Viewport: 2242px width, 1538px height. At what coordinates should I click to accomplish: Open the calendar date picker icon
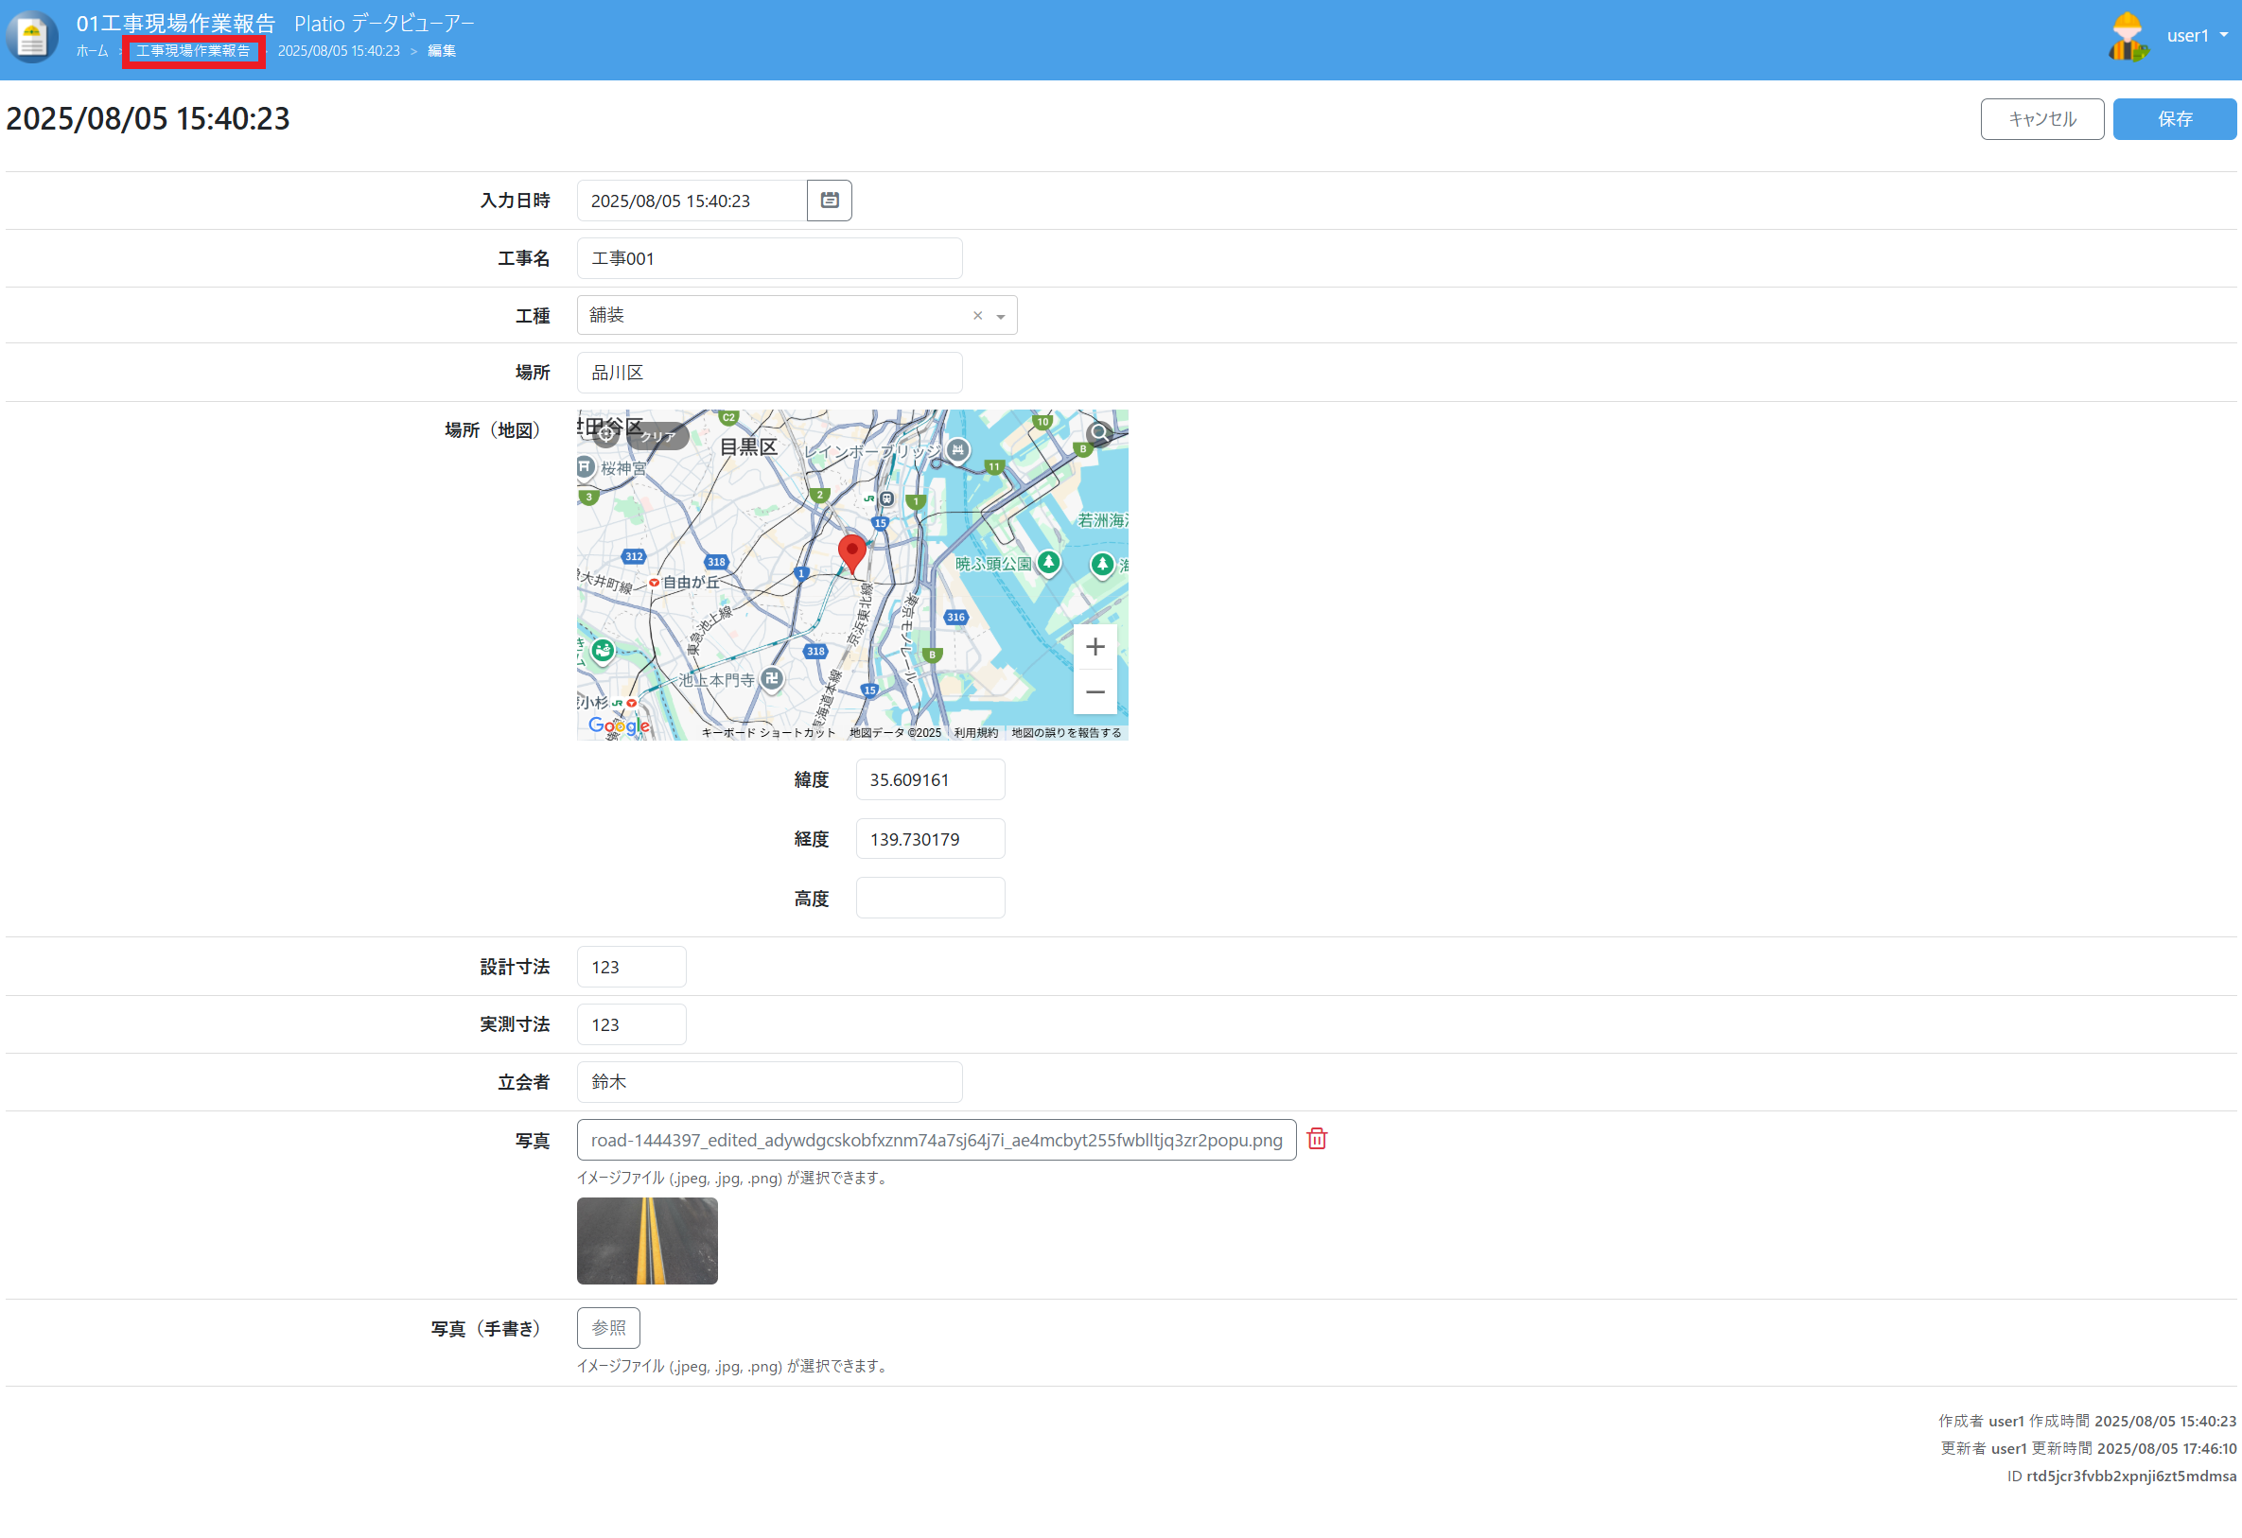point(829,201)
